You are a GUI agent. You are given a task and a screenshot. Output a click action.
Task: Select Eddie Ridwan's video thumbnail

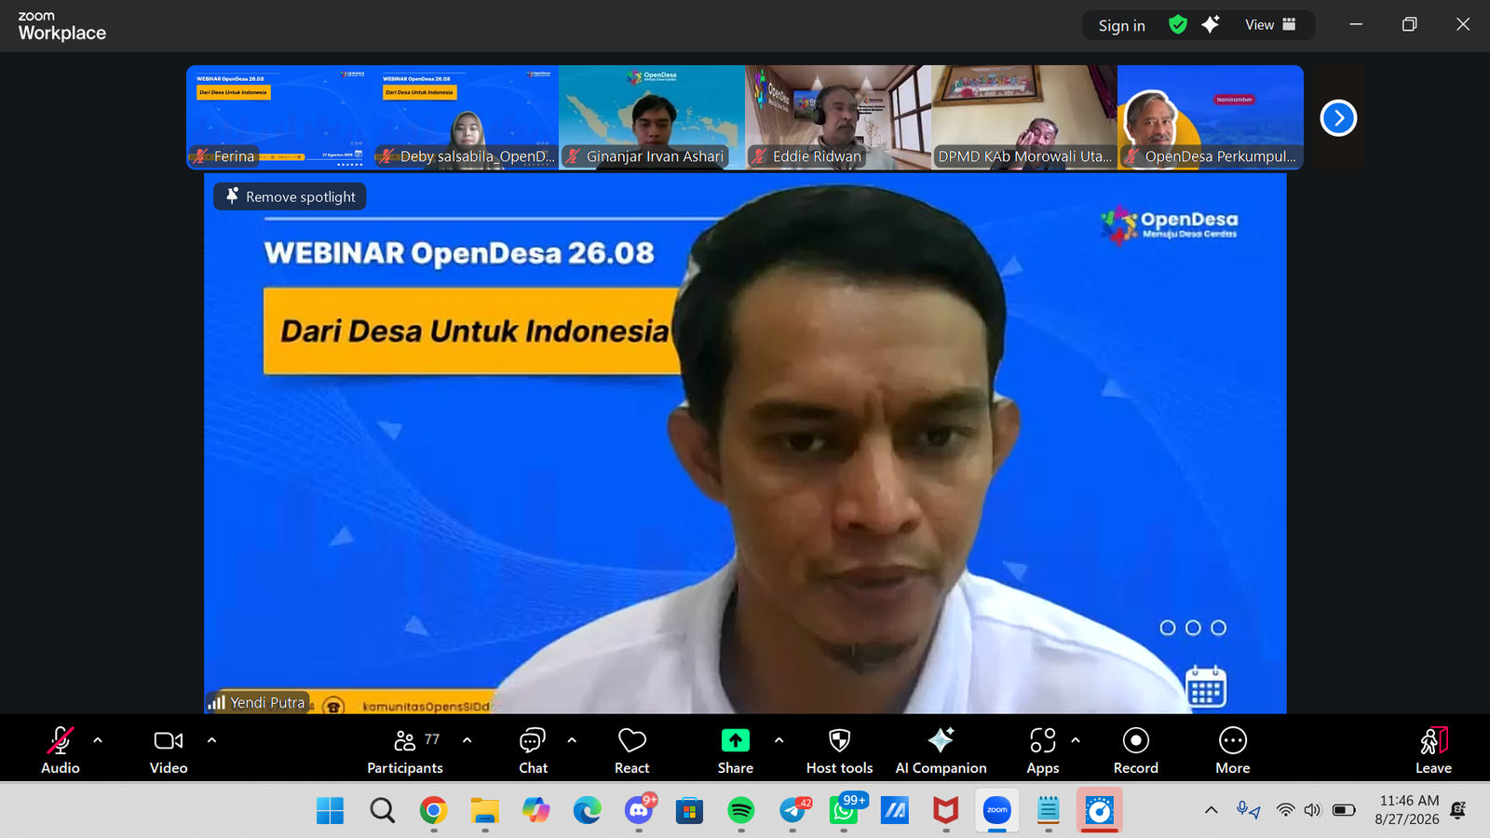coord(838,117)
